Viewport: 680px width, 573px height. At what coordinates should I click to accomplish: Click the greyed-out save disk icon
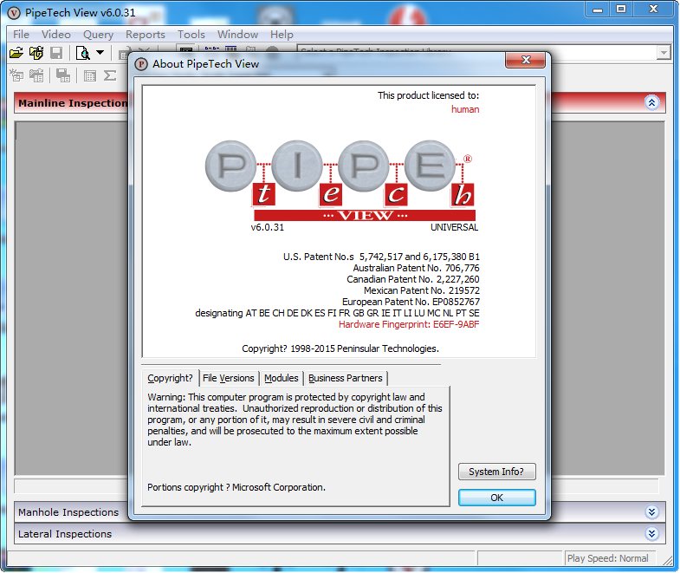tap(55, 53)
